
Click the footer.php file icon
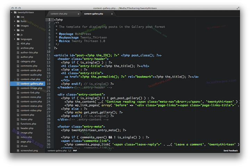(x=18, y=119)
